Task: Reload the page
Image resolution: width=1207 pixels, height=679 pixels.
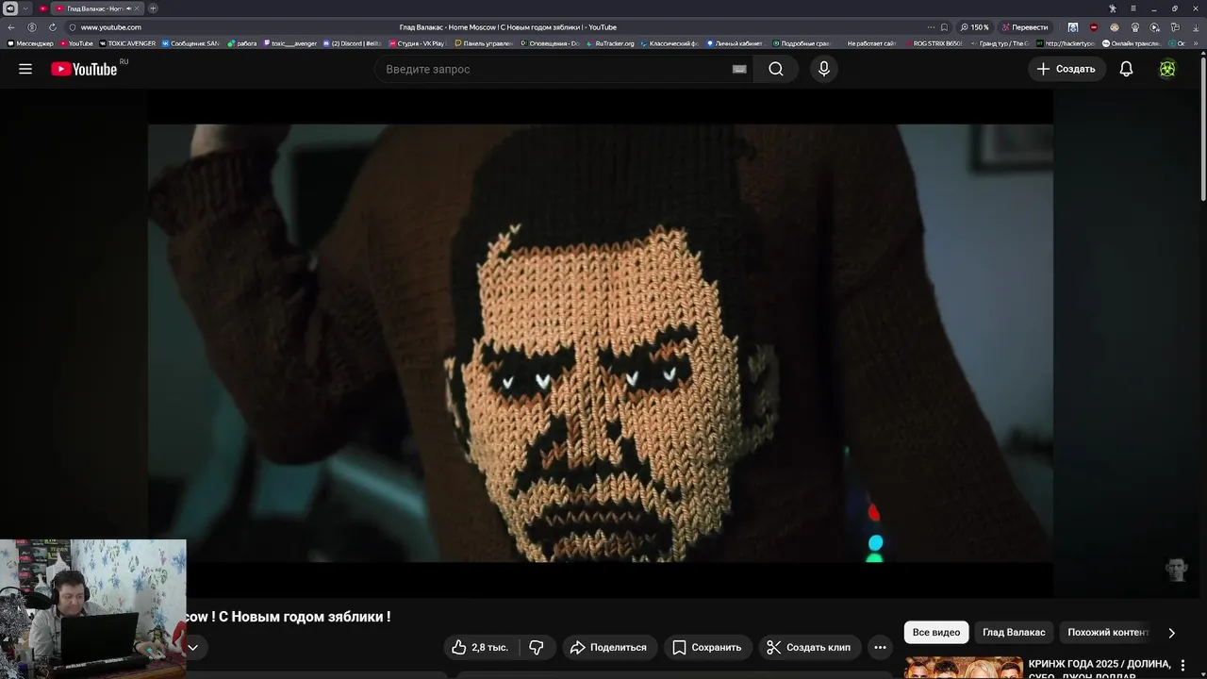Action: click(x=52, y=27)
